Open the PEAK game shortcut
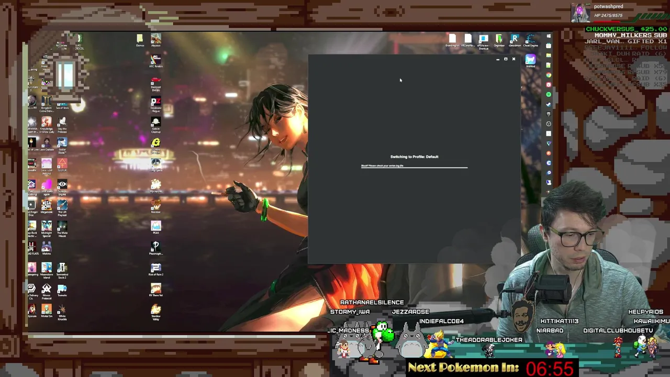The width and height of the screenshot is (670, 377). (155, 227)
